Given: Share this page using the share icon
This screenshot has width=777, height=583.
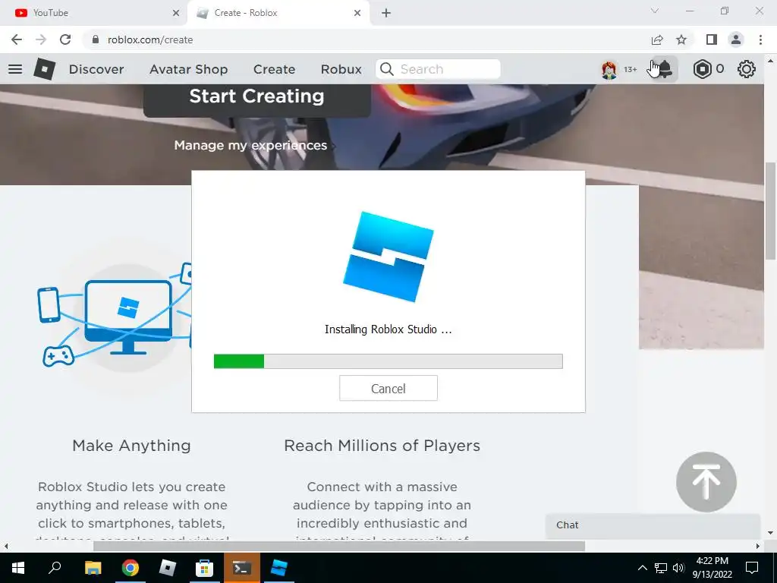Looking at the screenshot, I should click(x=657, y=39).
